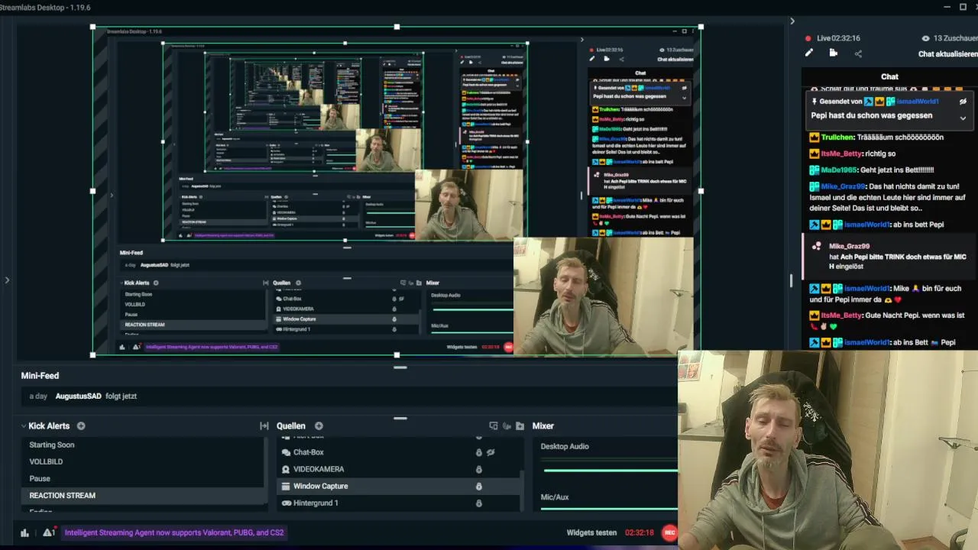Click the viewers eye icon
978x550 pixels.
tap(925, 38)
